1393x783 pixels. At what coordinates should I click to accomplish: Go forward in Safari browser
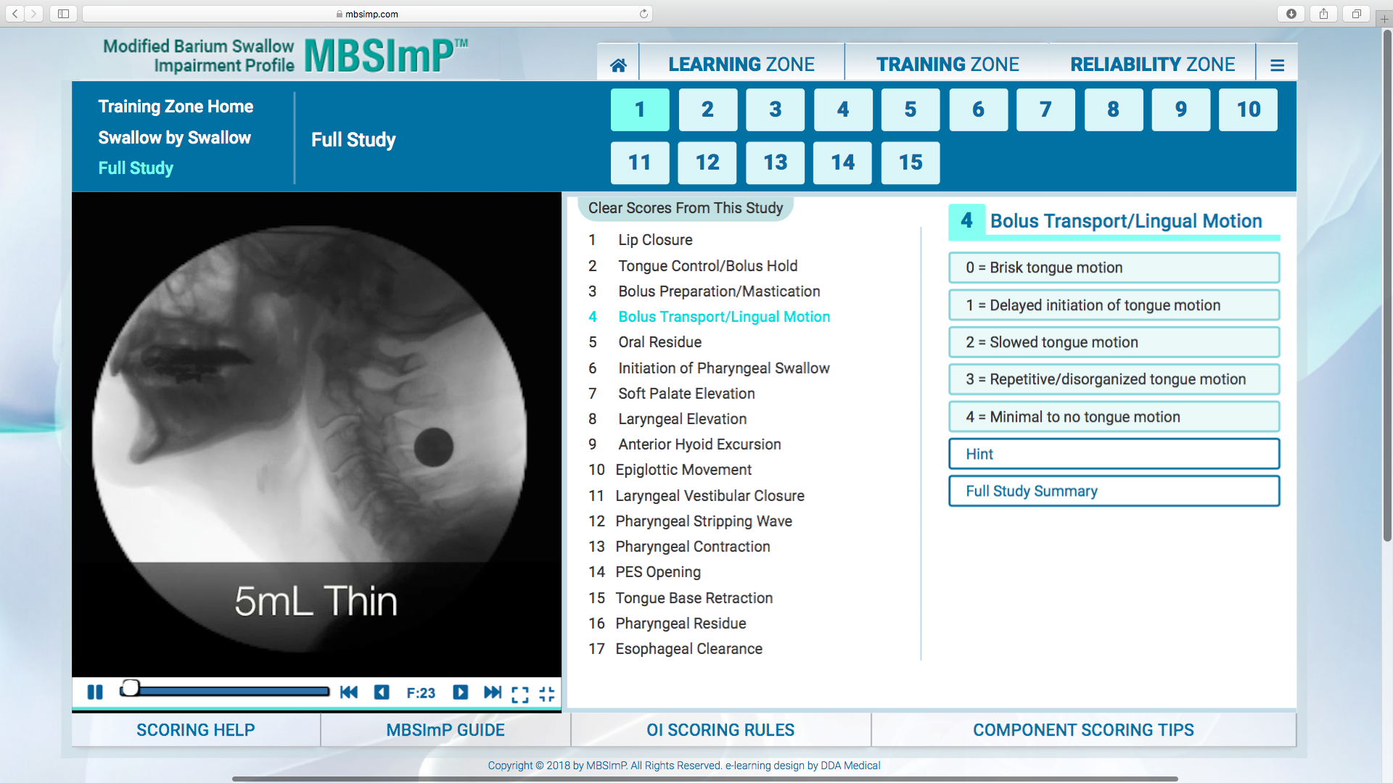[x=34, y=13]
